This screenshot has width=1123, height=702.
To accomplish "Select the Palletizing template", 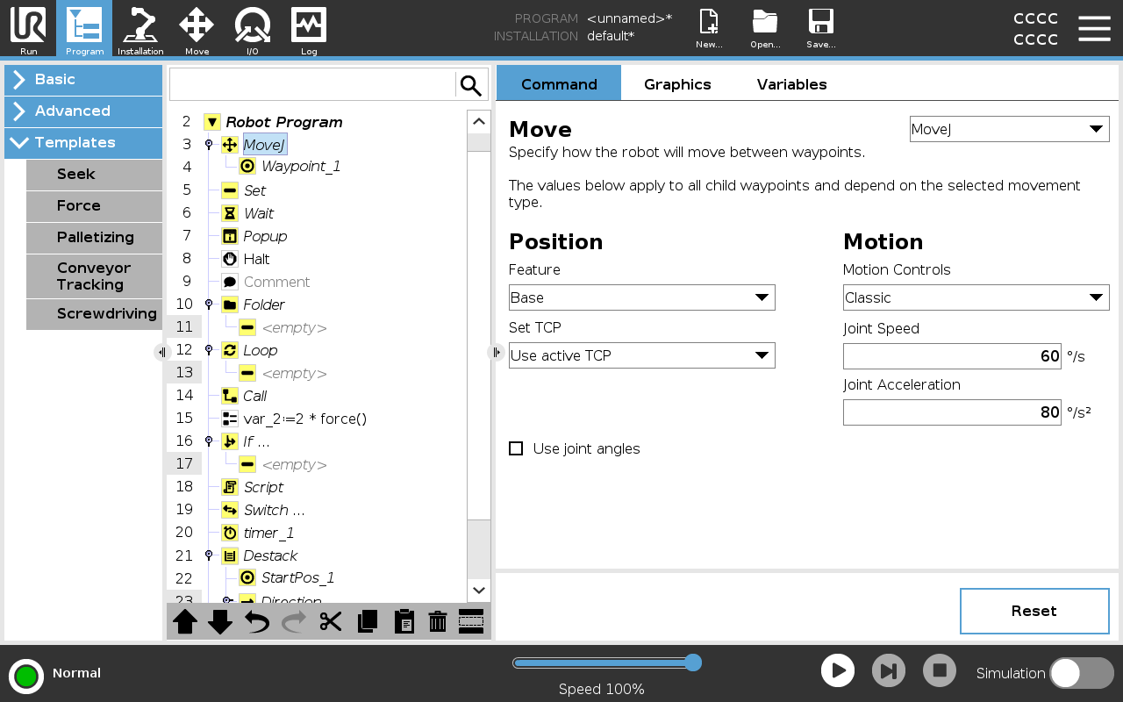I will 94,238.
